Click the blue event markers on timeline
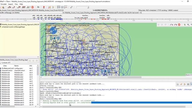The image size is (192, 108). pos(48,19)
